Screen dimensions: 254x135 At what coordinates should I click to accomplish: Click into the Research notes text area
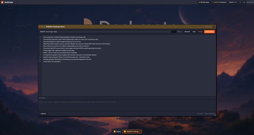pos(127,106)
